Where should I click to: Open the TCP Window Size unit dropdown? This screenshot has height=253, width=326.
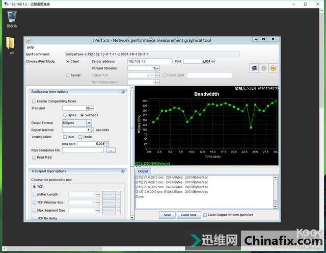(x=118, y=203)
